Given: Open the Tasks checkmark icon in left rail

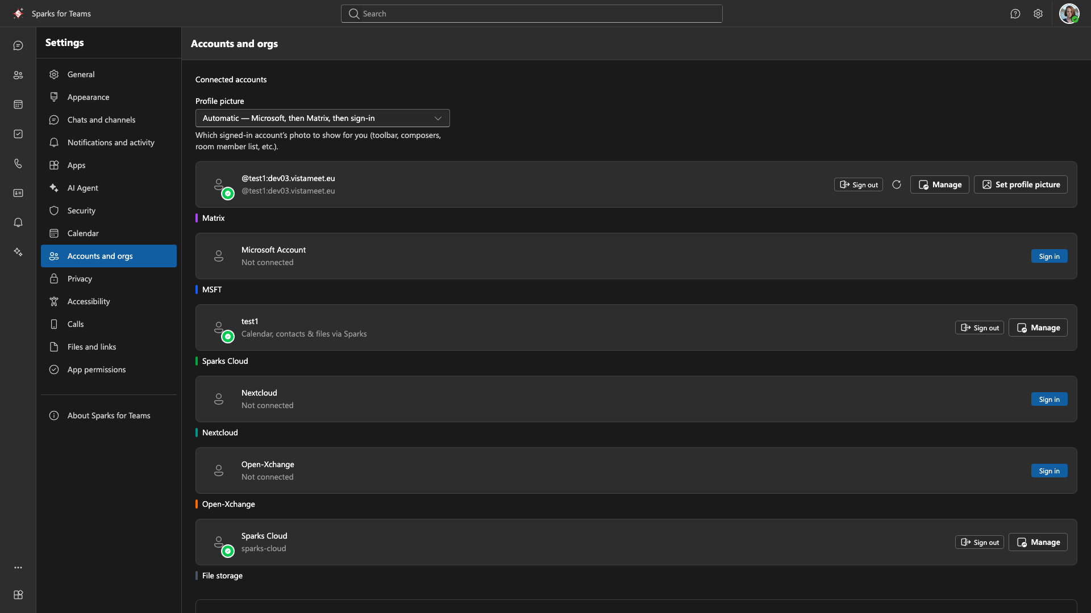Looking at the screenshot, I should coord(18,134).
